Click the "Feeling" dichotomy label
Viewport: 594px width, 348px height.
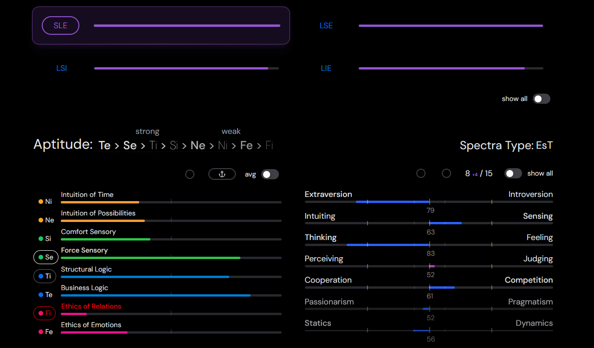pyautogui.click(x=540, y=237)
